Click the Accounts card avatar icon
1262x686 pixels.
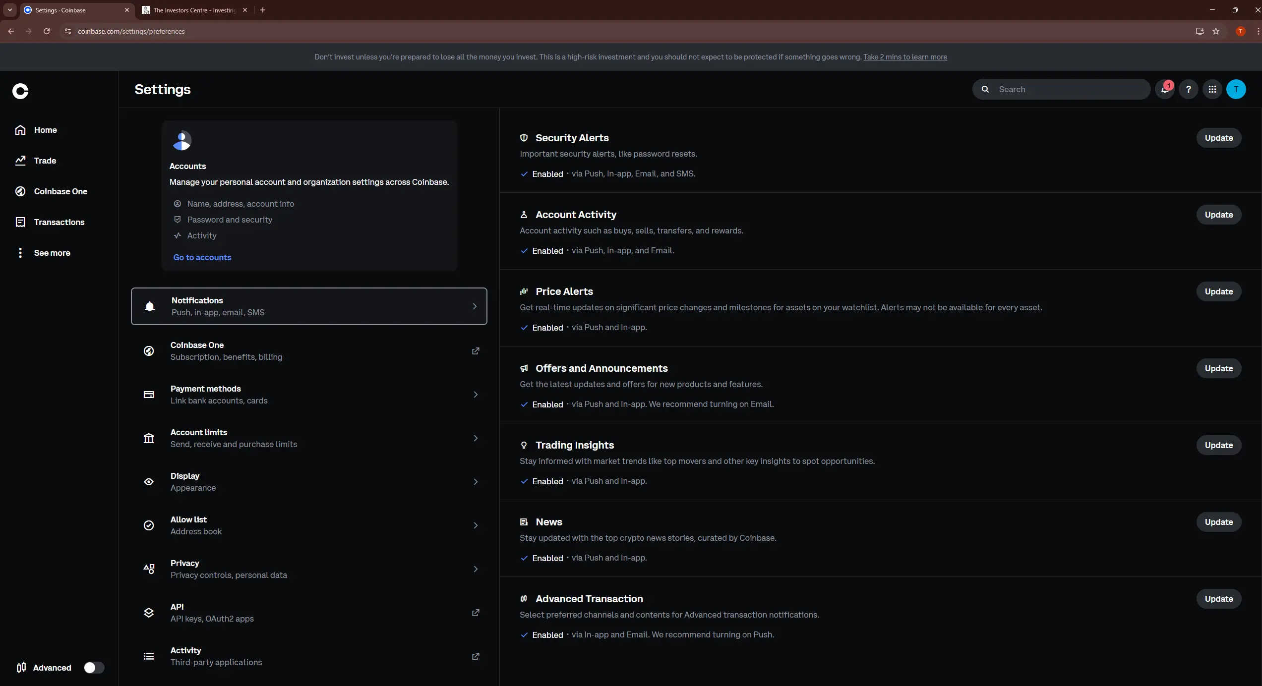[182, 141]
